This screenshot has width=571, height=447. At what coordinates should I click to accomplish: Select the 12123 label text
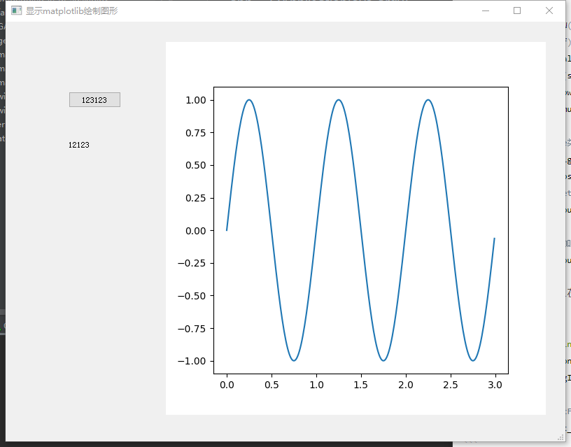tap(79, 145)
